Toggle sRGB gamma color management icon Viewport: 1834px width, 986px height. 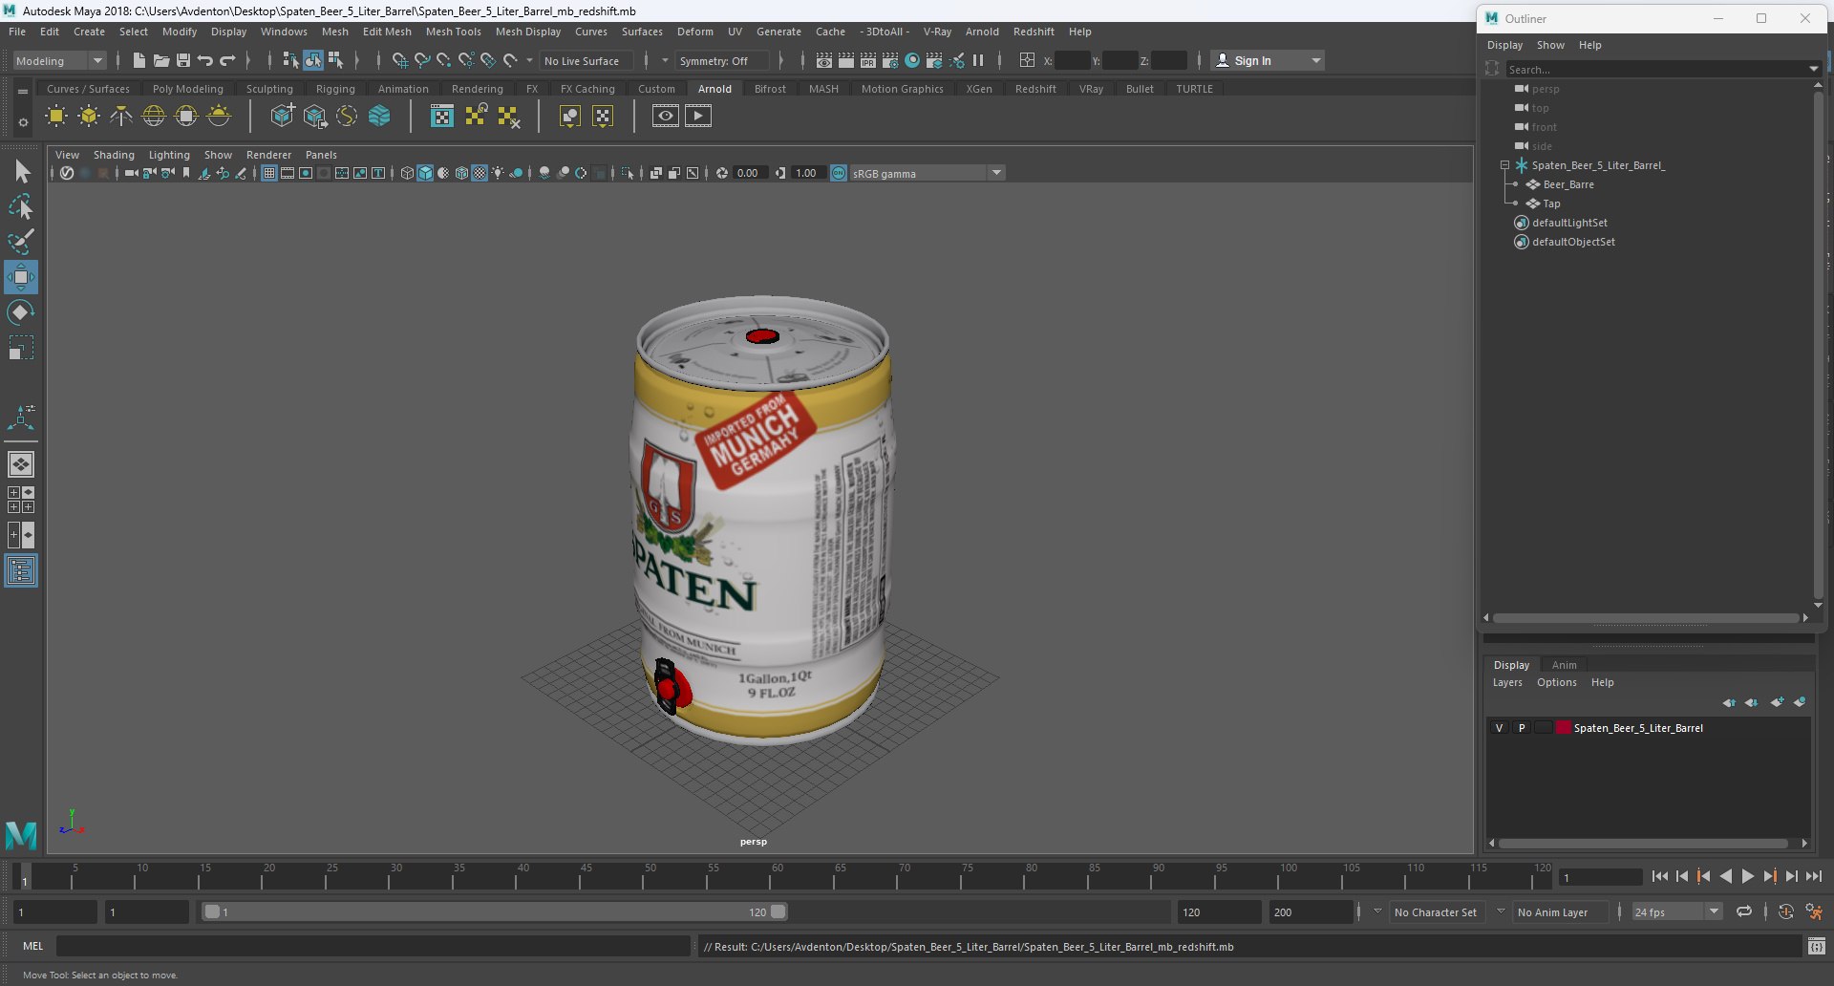(x=839, y=173)
